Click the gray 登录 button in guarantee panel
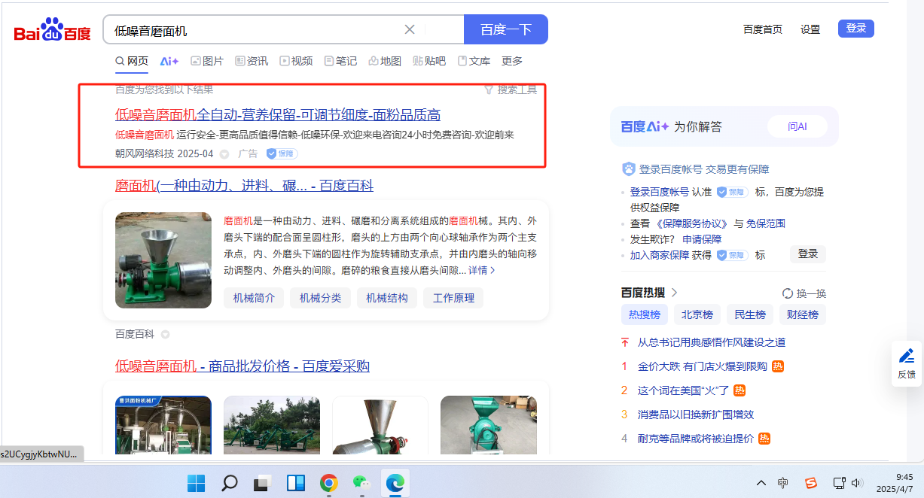Viewport: 924px width, 498px height. click(808, 254)
